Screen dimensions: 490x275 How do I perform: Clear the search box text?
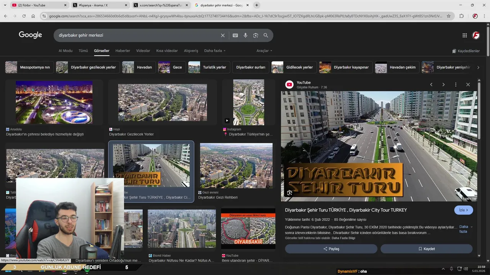(x=223, y=35)
